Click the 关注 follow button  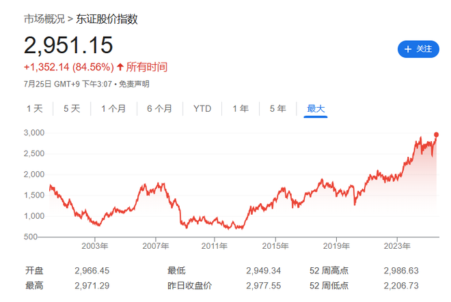point(418,49)
